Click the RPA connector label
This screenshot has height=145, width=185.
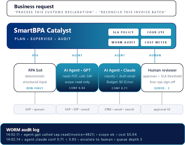point(35,55)
